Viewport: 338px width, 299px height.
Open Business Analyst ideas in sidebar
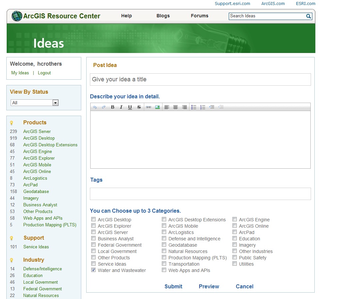click(x=40, y=205)
